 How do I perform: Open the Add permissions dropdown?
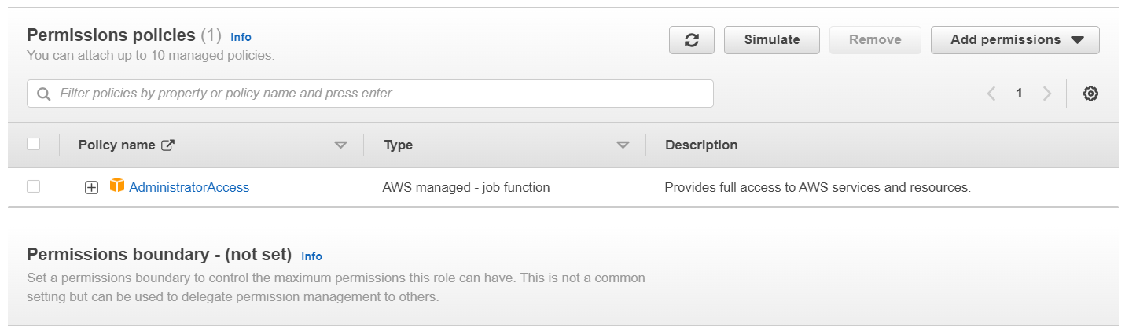click(1015, 40)
